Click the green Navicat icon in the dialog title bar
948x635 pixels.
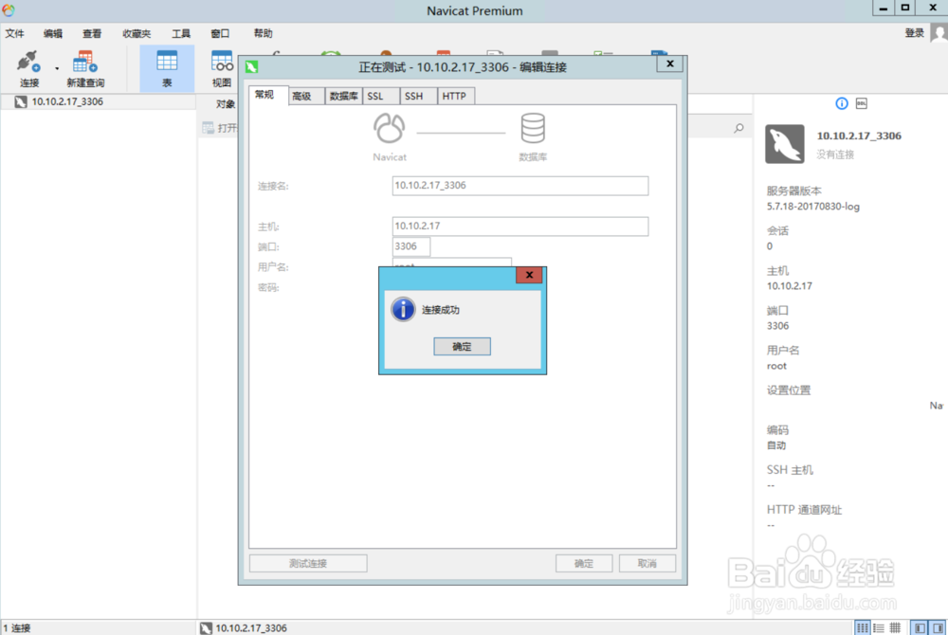tap(251, 66)
